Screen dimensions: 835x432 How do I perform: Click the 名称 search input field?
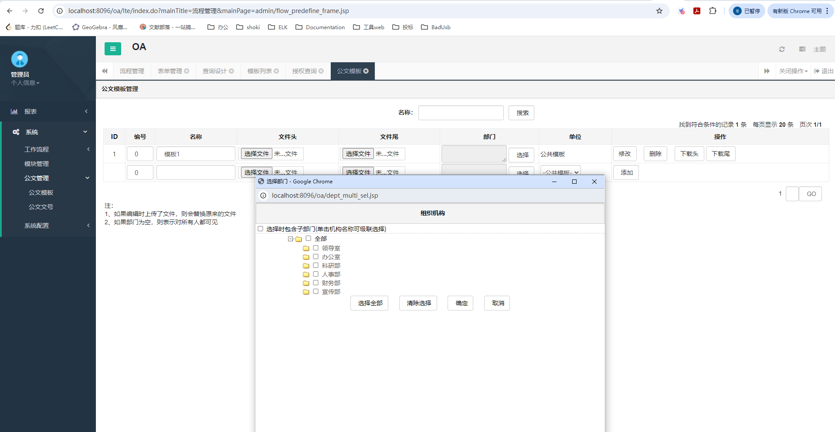[x=461, y=113]
